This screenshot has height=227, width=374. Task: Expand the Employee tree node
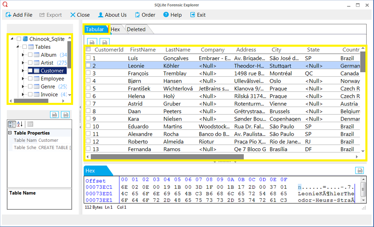coord(23,79)
